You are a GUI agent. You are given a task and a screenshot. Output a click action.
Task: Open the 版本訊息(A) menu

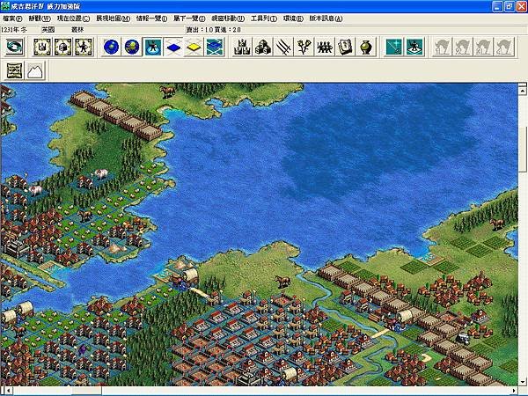click(x=326, y=18)
